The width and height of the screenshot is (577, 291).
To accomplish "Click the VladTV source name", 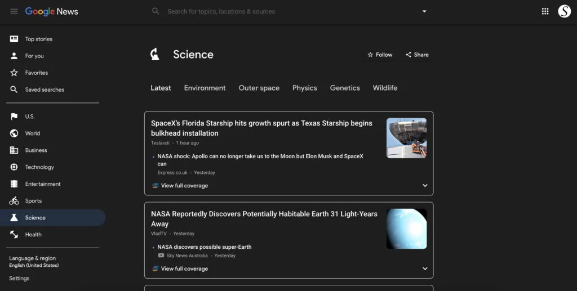I will point(158,234).
